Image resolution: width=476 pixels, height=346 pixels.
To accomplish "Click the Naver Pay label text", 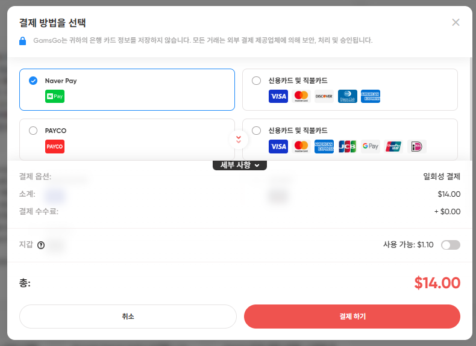I will click(x=61, y=81).
